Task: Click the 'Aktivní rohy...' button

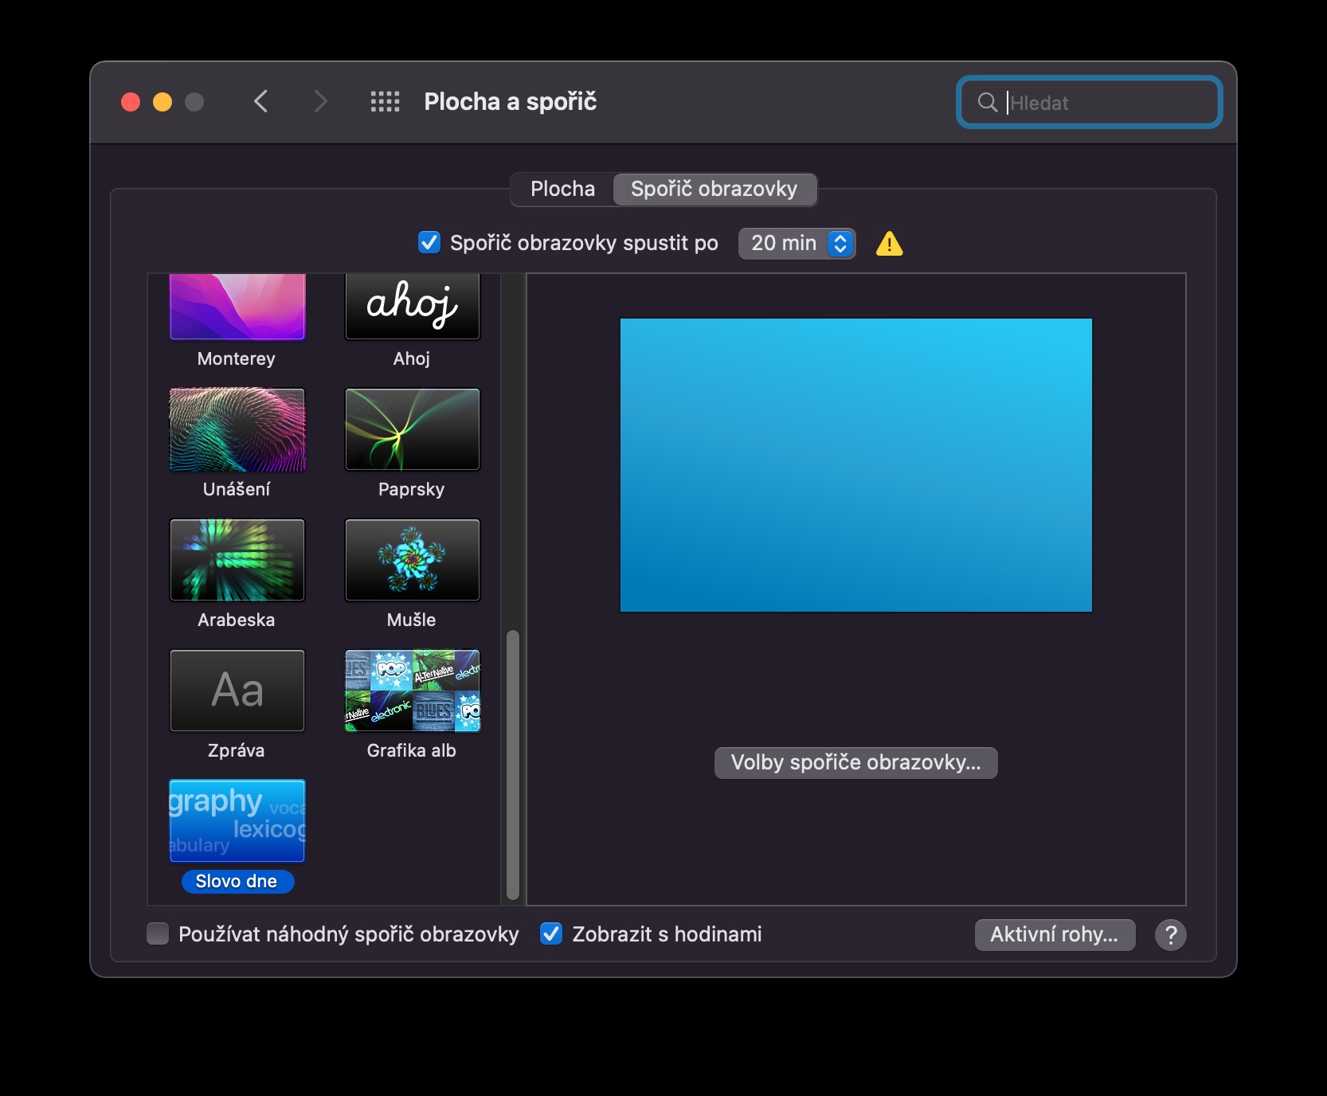Action: click(x=1054, y=935)
